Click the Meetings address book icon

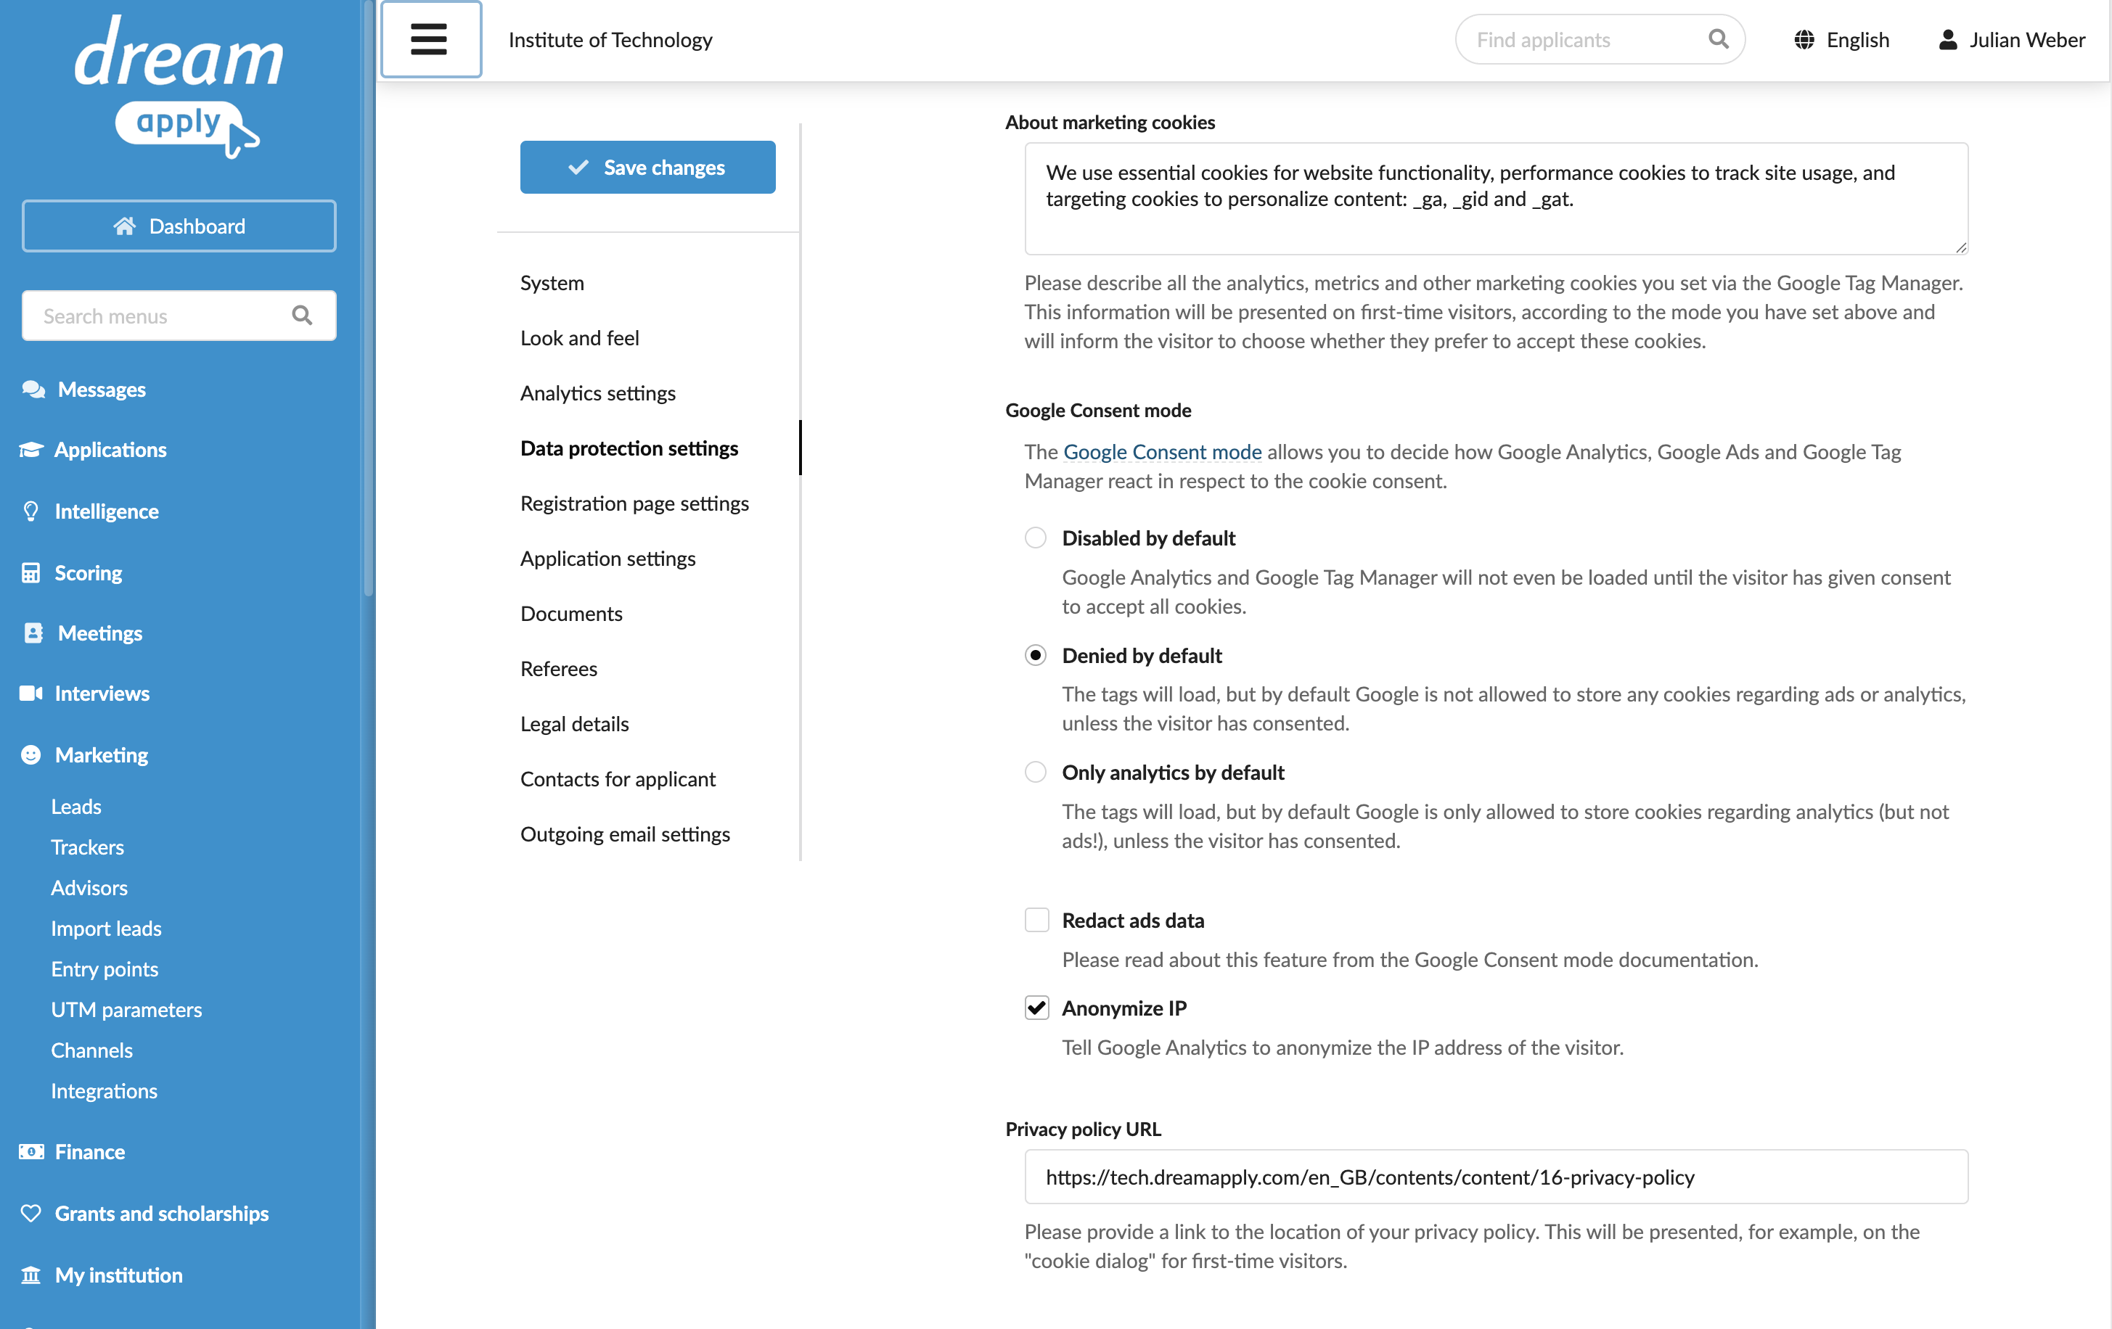click(x=33, y=633)
